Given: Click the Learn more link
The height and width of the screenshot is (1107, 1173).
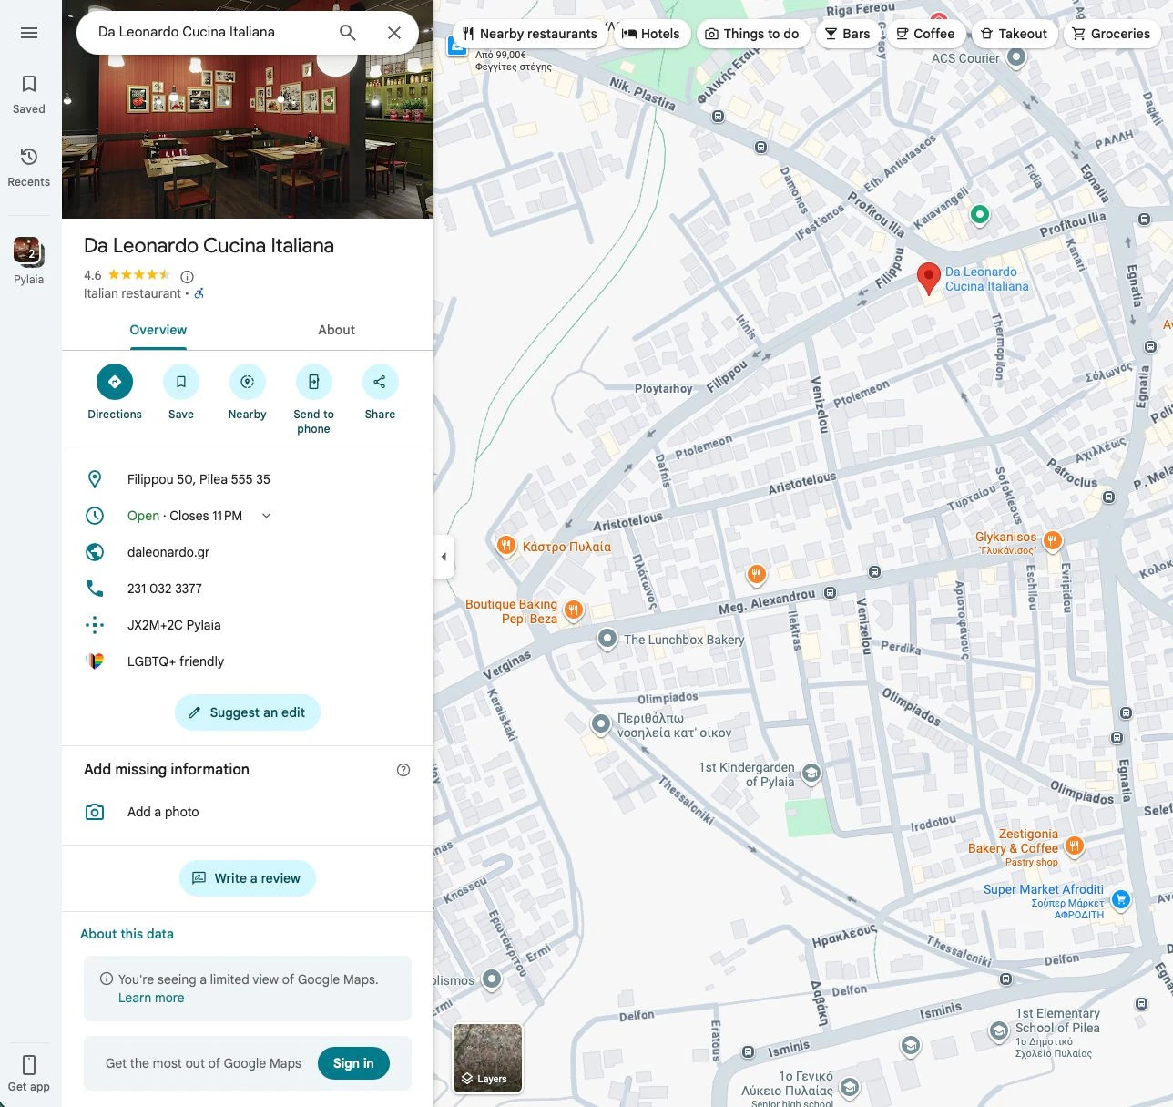Looking at the screenshot, I should pos(151,998).
